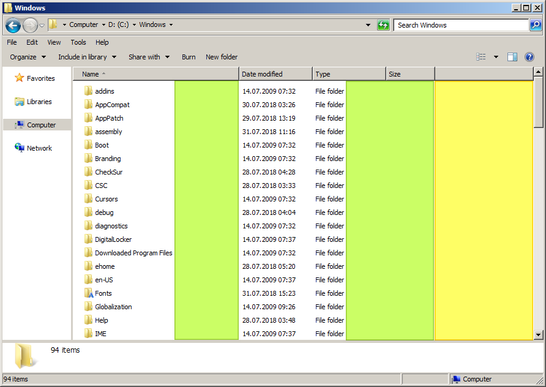The width and height of the screenshot is (546, 387).
Task: Select Favorites in the navigation pane
Action: click(x=35, y=78)
